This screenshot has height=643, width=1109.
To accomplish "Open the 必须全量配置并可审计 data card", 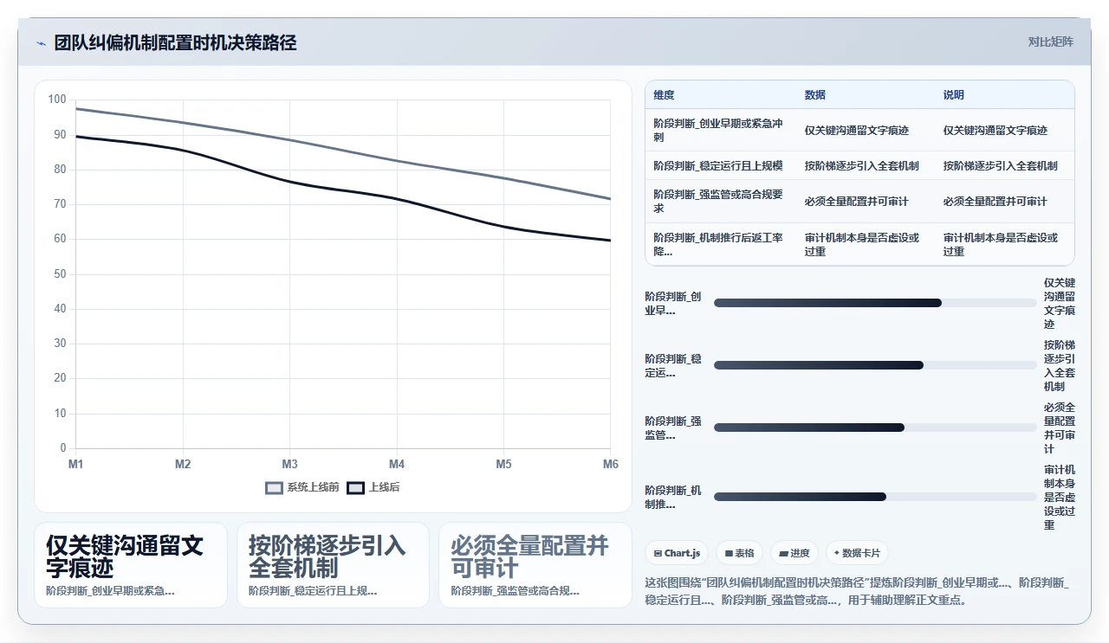I will 535,565.
